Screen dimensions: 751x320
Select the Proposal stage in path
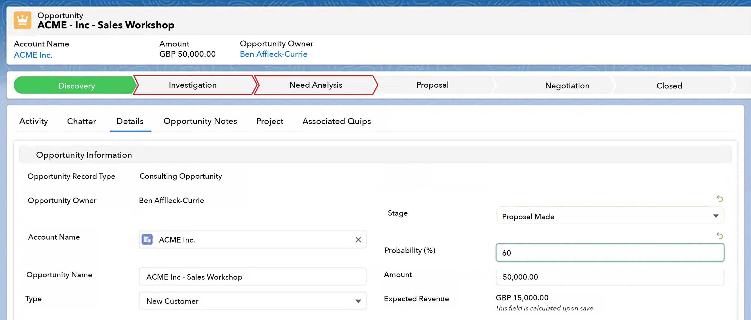(432, 85)
